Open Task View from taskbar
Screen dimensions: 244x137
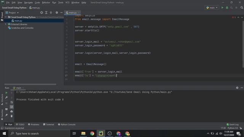pos(74,134)
